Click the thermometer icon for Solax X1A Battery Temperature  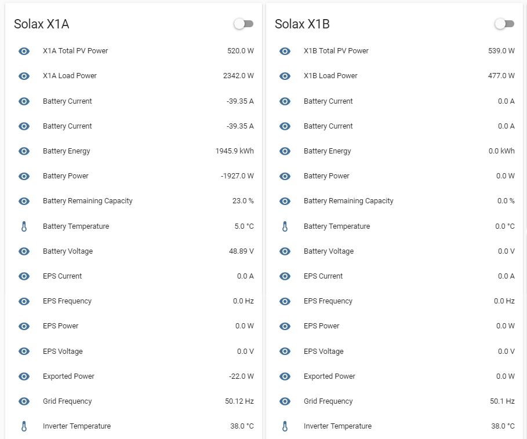[x=24, y=226]
